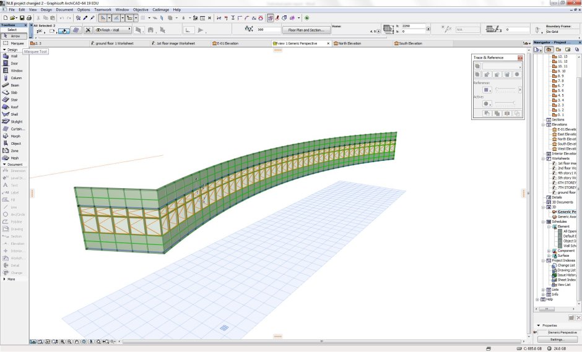Collapse the Document section in Toolbox

(x=4, y=165)
